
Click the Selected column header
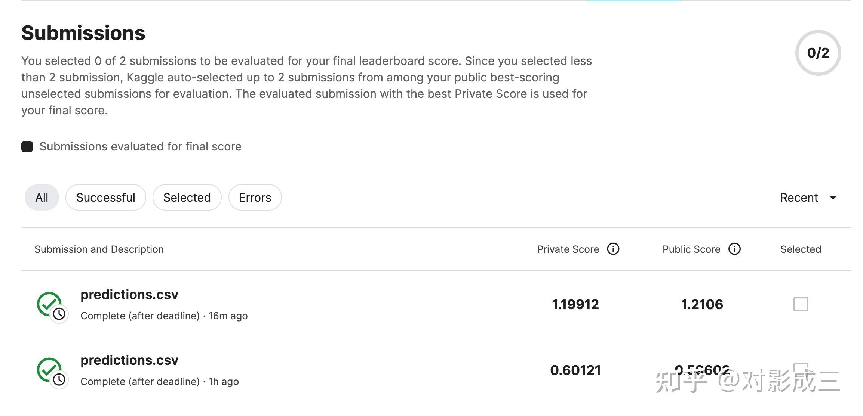pos(801,249)
